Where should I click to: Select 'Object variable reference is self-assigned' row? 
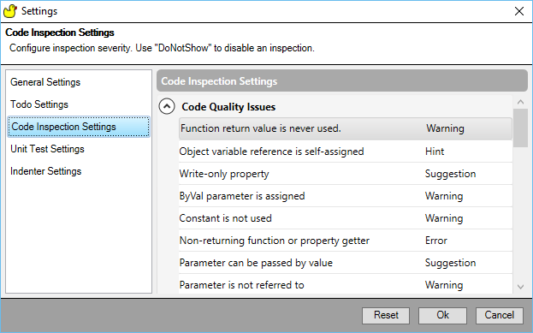pyautogui.click(x=346, y=152)
